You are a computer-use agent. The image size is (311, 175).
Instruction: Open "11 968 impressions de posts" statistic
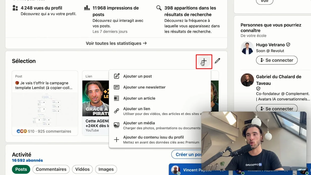(x=116, y=11)
